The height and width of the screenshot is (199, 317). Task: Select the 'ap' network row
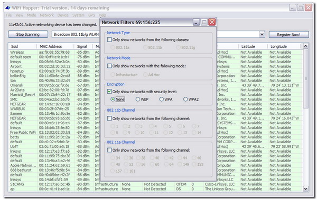(155, 189)
